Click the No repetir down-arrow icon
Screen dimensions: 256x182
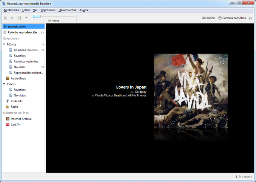(236, 177)
